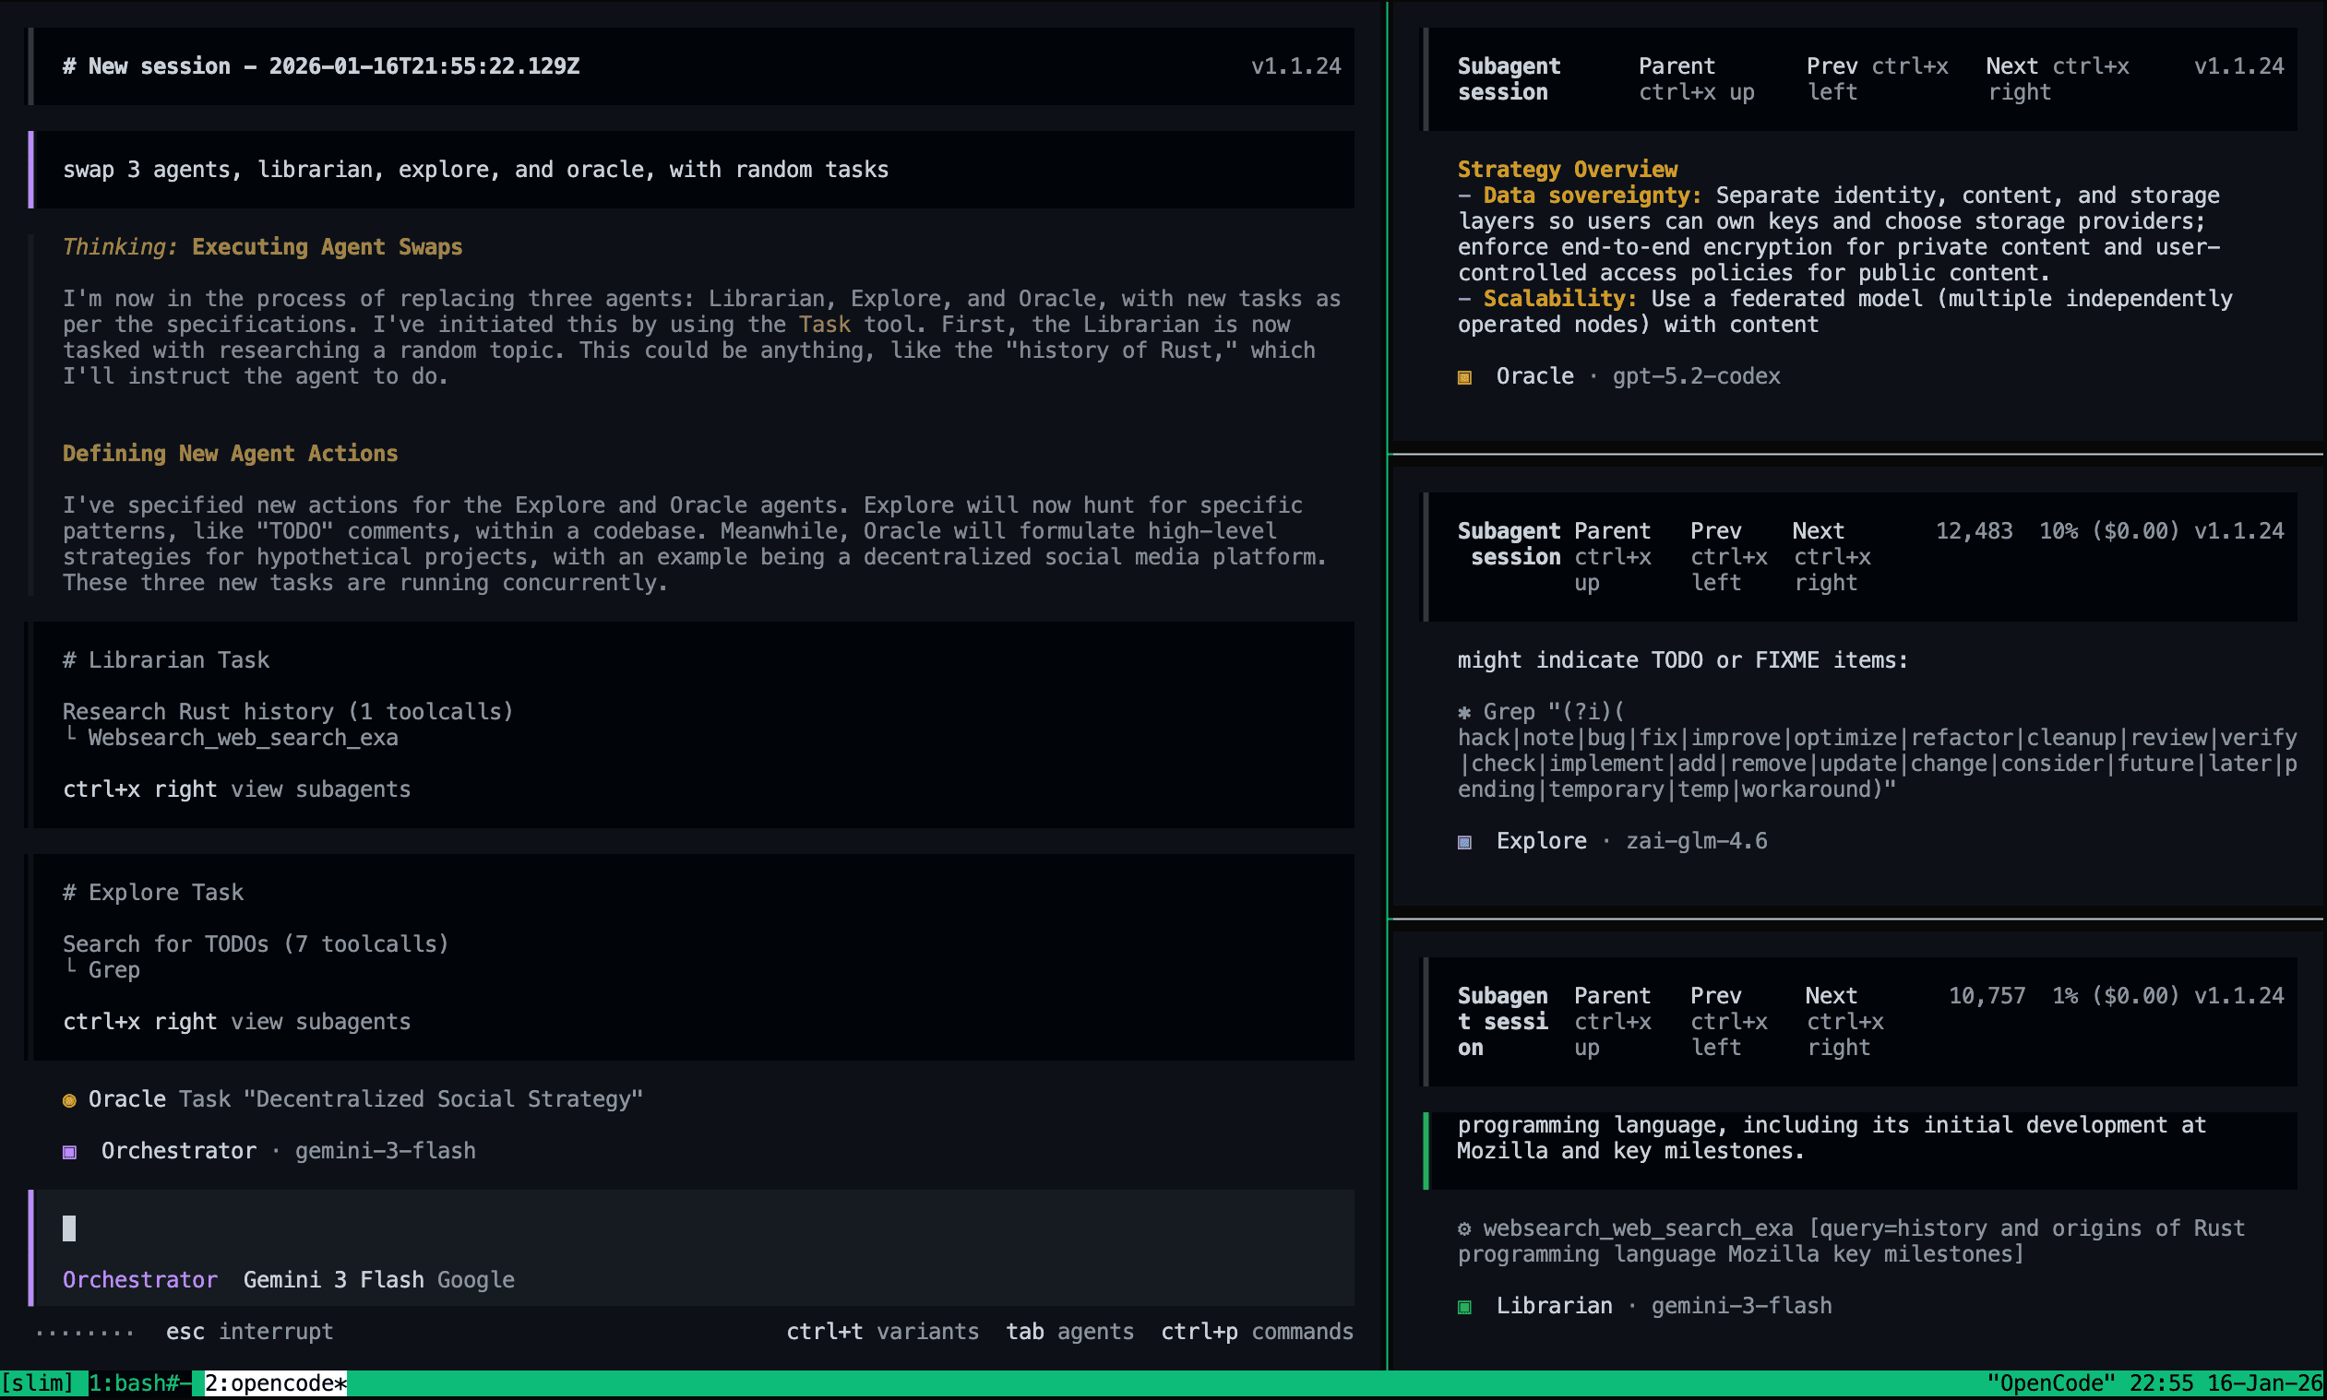
Task: Click the websearch tool gear icon
Action: coord(1463,1228)
